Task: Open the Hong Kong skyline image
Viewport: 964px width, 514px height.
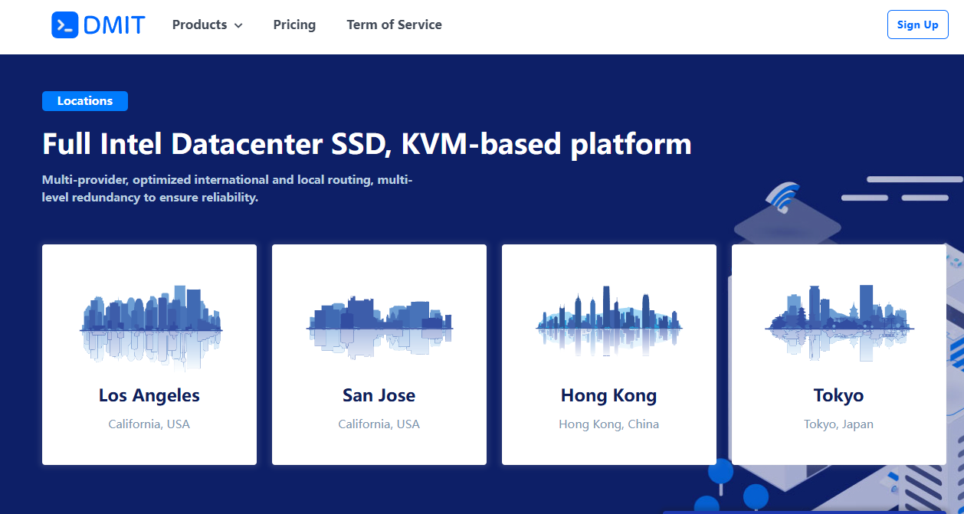Action: [609, 322]
